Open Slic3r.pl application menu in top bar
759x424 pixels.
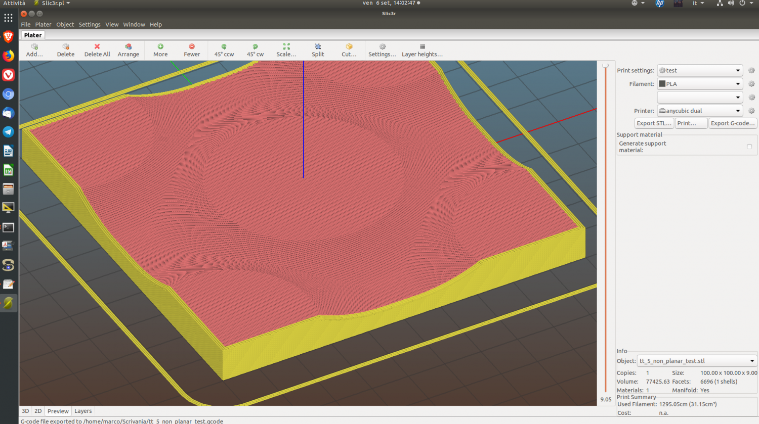pos(52,3)
